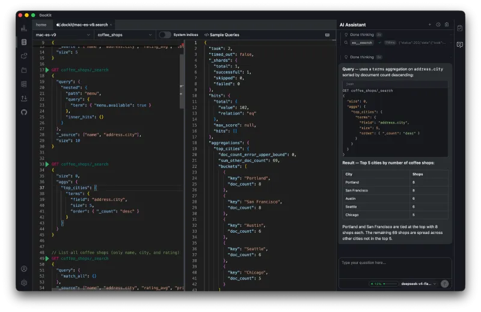This screenshot has height=312, width=481.
Task: Click the es__search tool badge
Action: pos(362,43)
